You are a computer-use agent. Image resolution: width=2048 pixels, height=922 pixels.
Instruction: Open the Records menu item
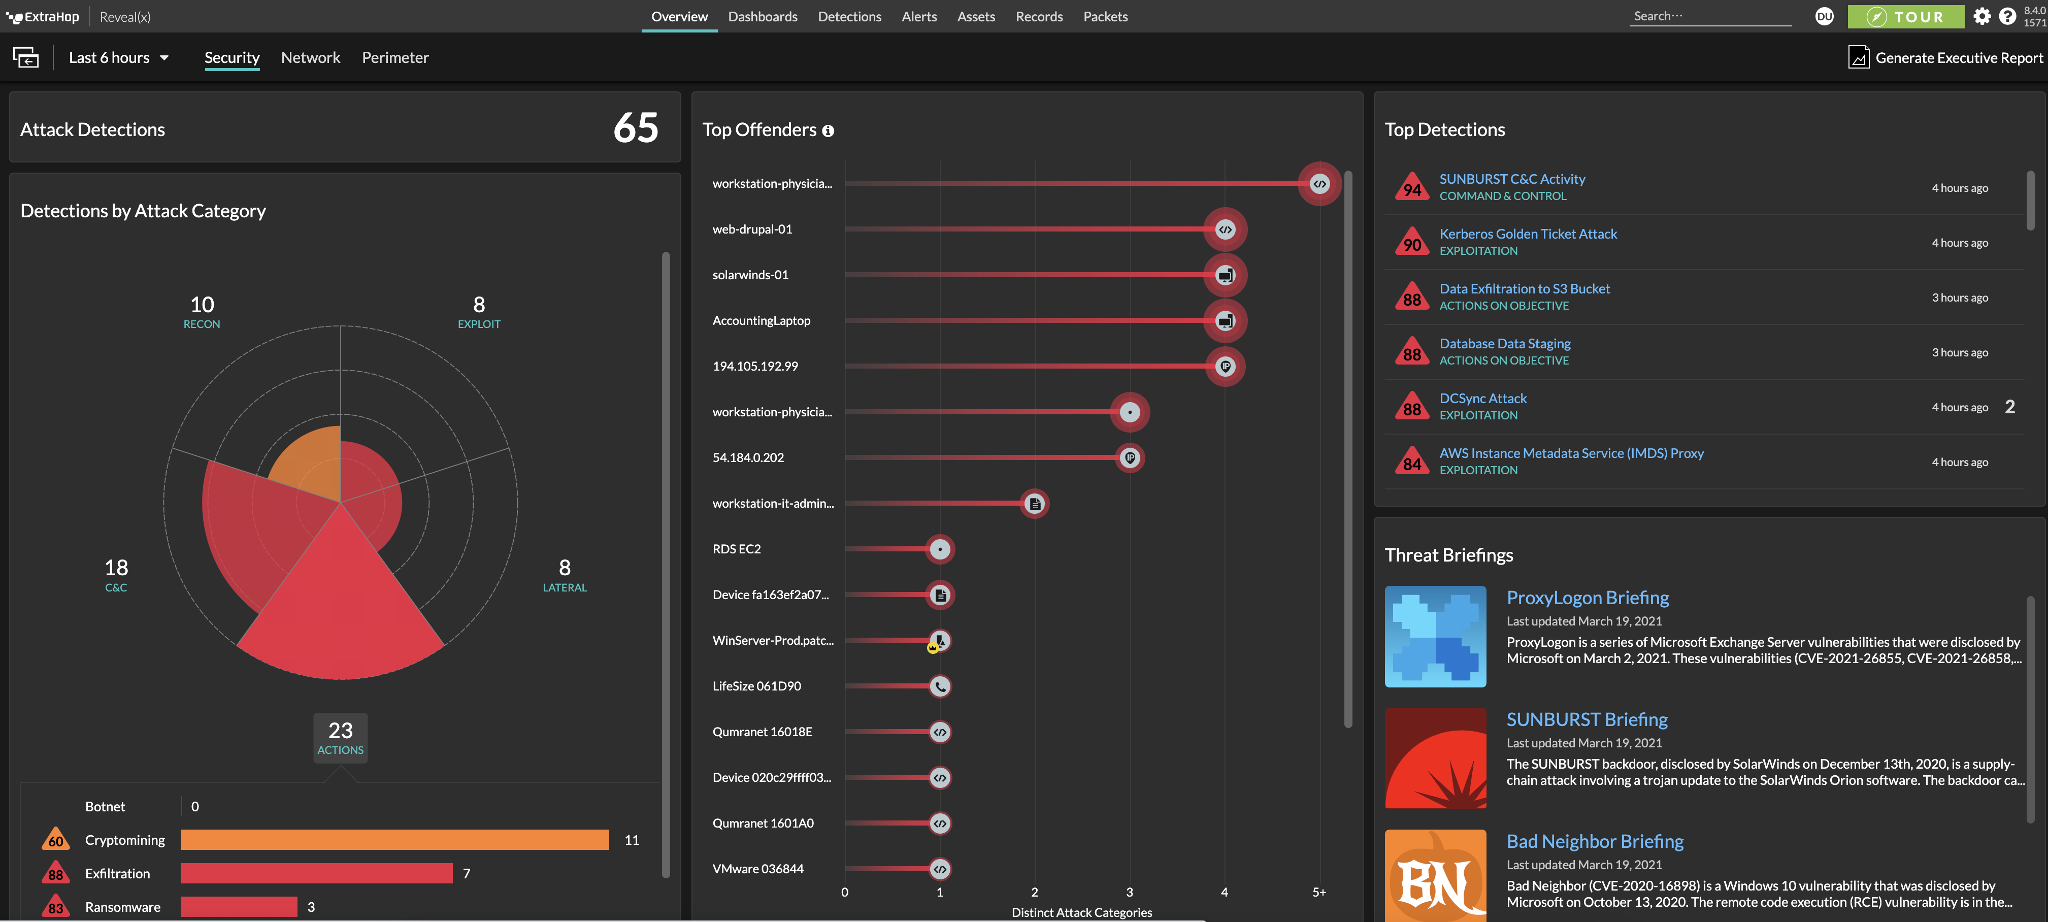[1038, 17]
